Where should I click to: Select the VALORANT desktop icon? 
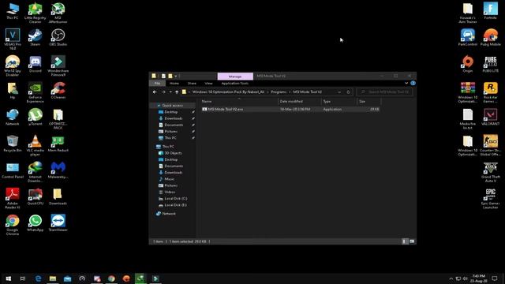click(491, 117)
